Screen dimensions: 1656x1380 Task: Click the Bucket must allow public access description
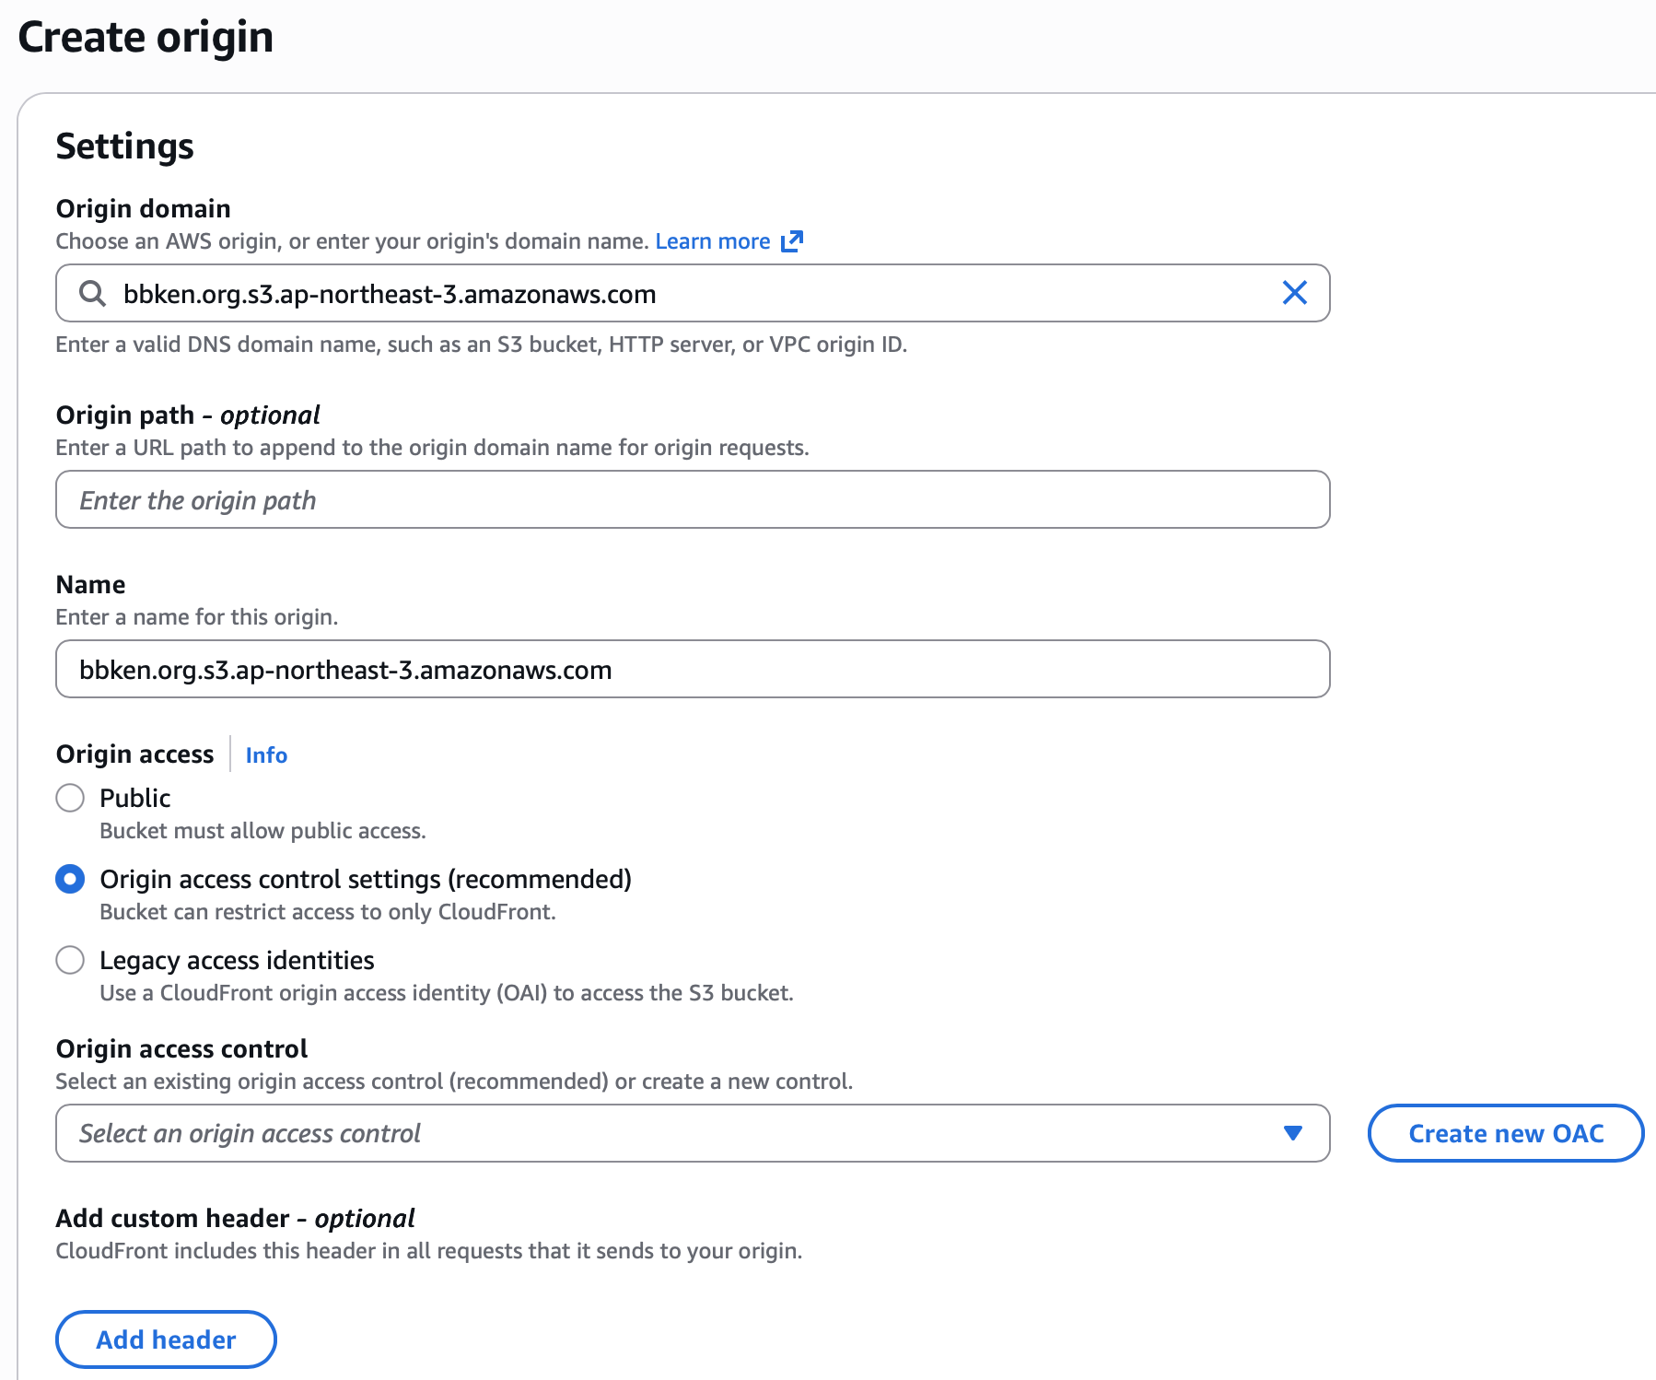pos(262,831)
